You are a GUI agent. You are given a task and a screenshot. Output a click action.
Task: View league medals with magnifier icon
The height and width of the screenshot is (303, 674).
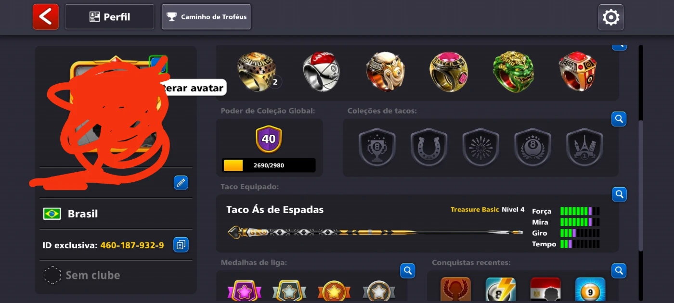(x=407, y=270)
